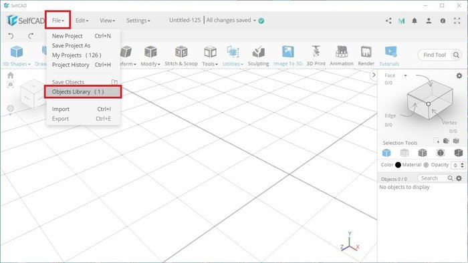Toggle Vertex selection mode
This screenshot has height=263, width=468.
point(449,122)
